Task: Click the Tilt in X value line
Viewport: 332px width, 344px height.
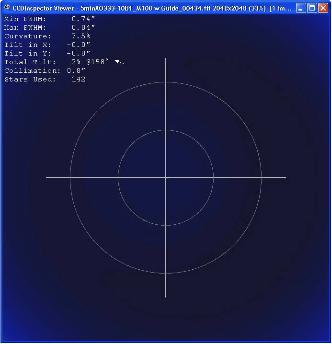Action: pos(47,45)
